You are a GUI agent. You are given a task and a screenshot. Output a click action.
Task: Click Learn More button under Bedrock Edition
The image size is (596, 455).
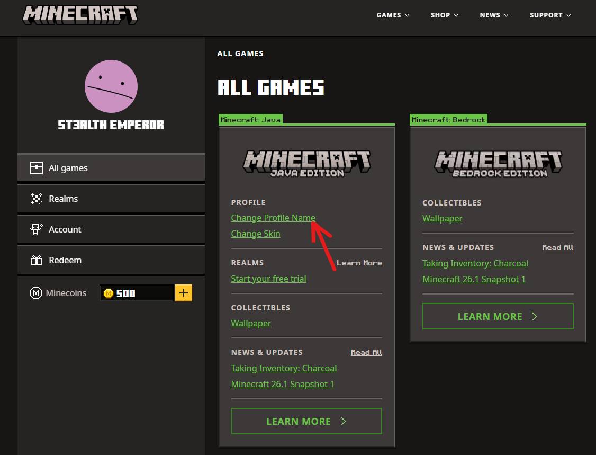click(x=498, y=316)
